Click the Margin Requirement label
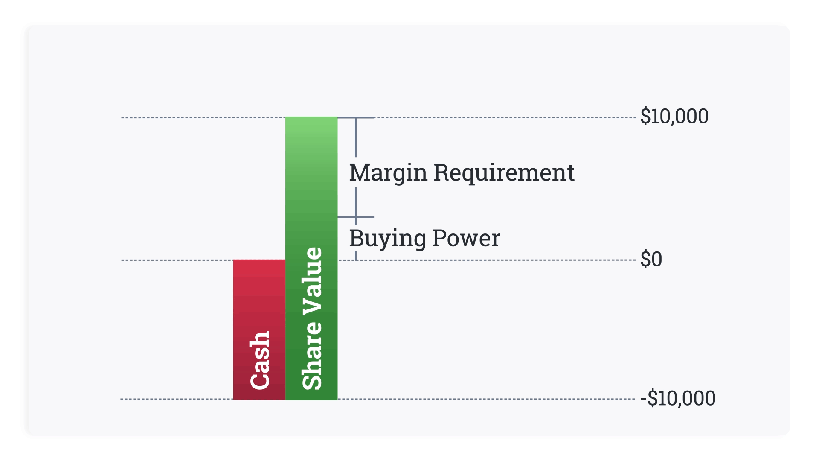Viewport: 819px width, 461px height. (x=462, y=173)
